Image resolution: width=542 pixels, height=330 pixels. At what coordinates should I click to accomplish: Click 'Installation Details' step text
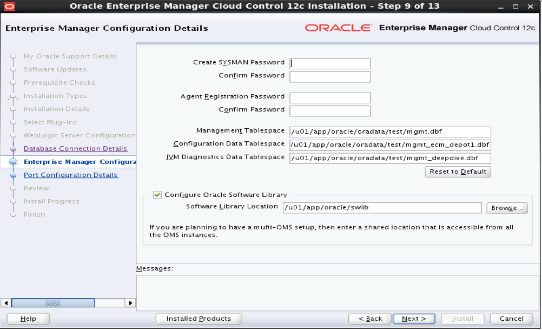coord(57,109)
